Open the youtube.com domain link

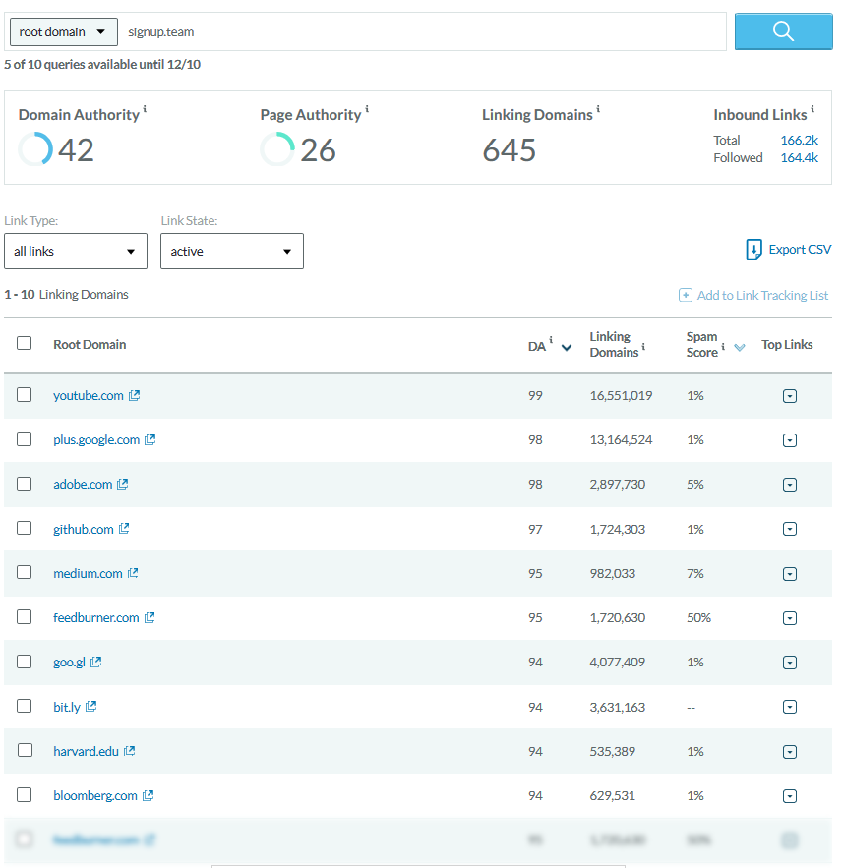point(89,395)
